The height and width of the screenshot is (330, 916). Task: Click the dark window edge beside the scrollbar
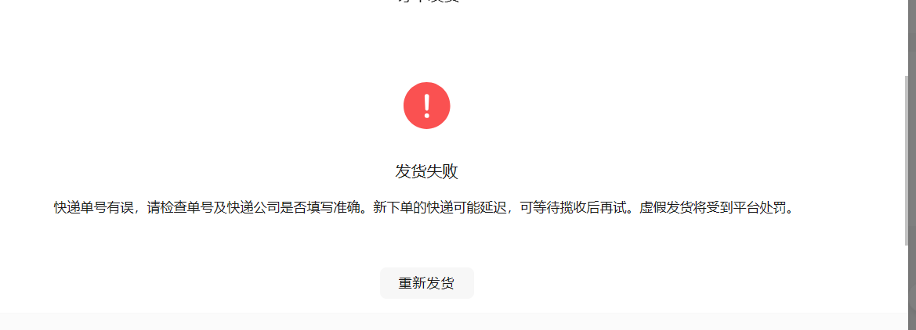pos(914,165)
